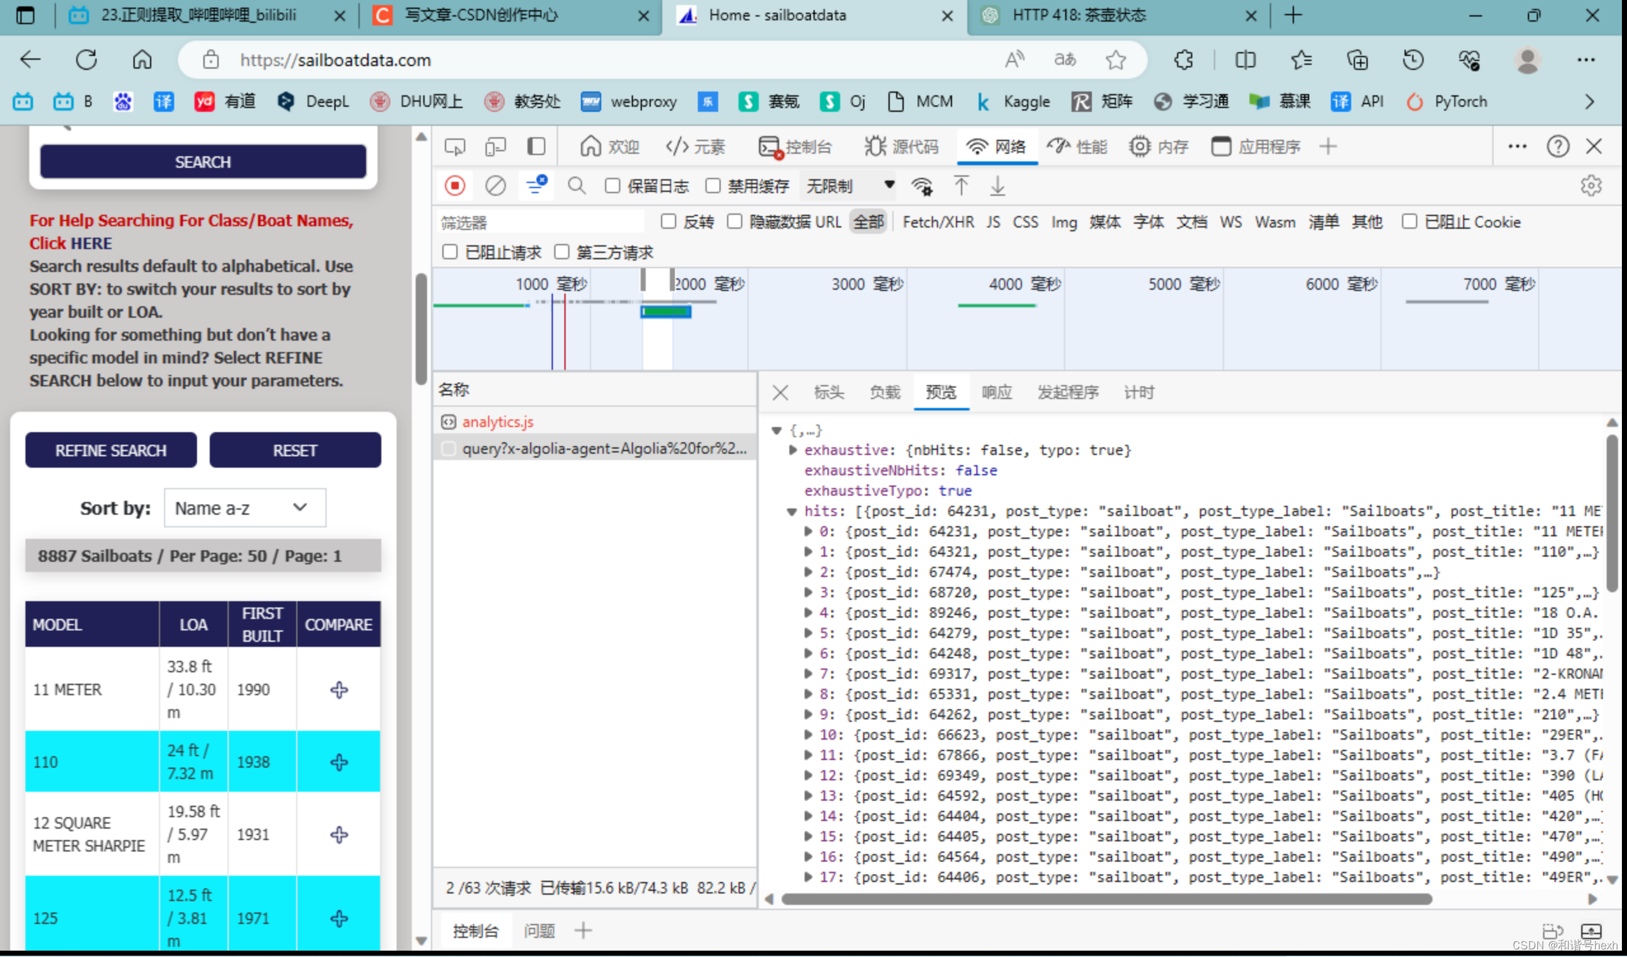Viewport: 1627px width, 957px height.
Task: Click the SEARCH button
Action: point(203,161)
